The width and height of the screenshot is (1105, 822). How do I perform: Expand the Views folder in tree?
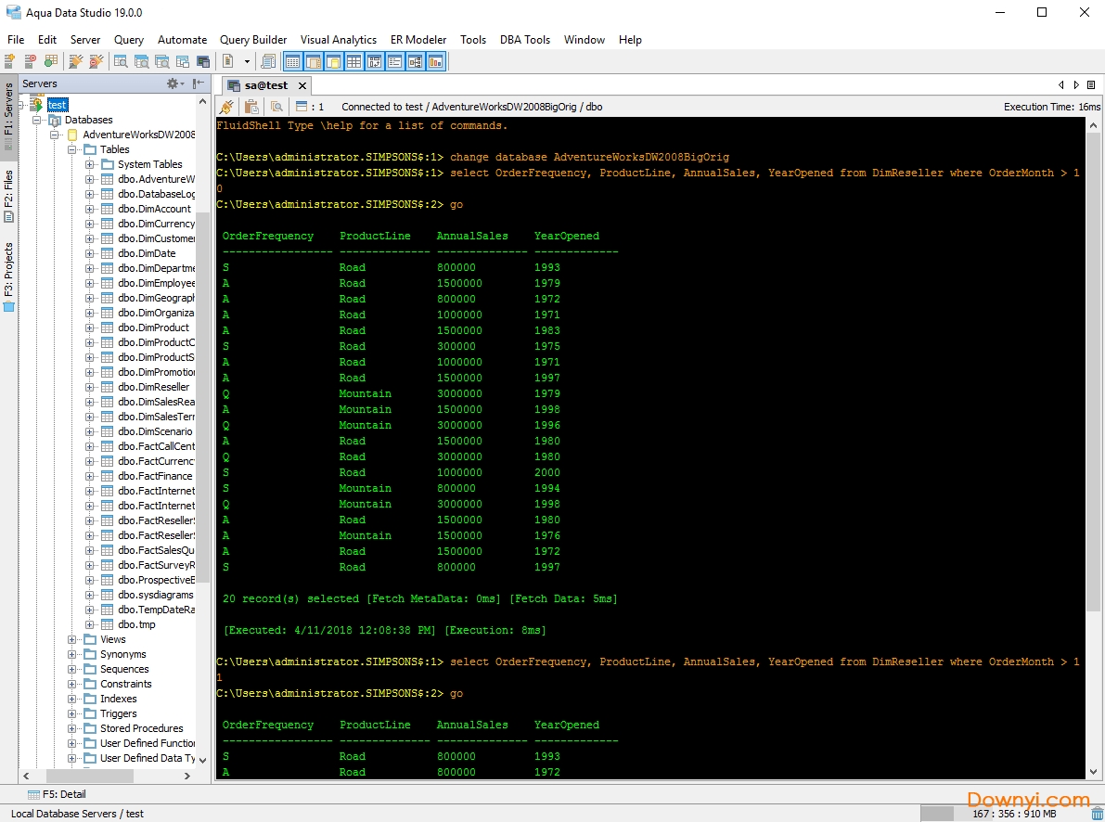[73, 639]
